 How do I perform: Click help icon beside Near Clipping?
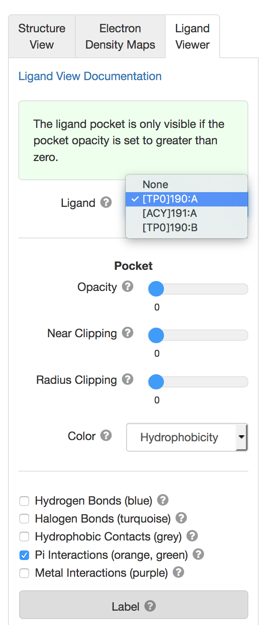(x=127, y=333)
